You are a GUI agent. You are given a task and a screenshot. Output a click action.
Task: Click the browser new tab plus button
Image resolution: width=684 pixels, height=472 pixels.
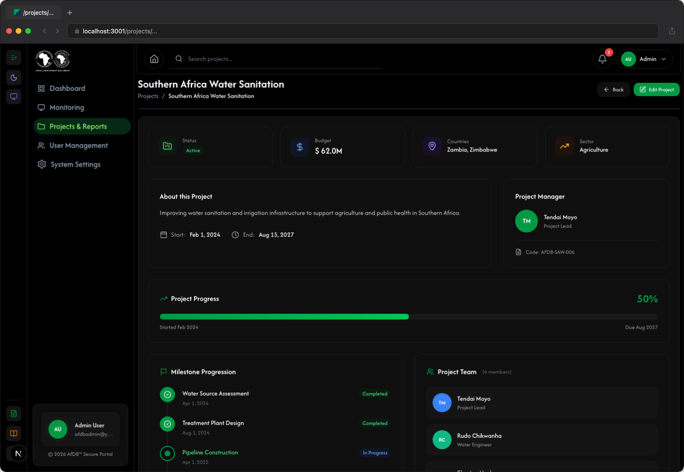tap(69, 13)
